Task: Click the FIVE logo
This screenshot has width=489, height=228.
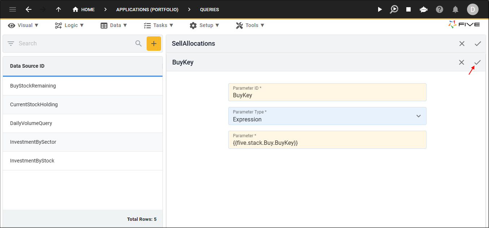Action: pos(464,24)
